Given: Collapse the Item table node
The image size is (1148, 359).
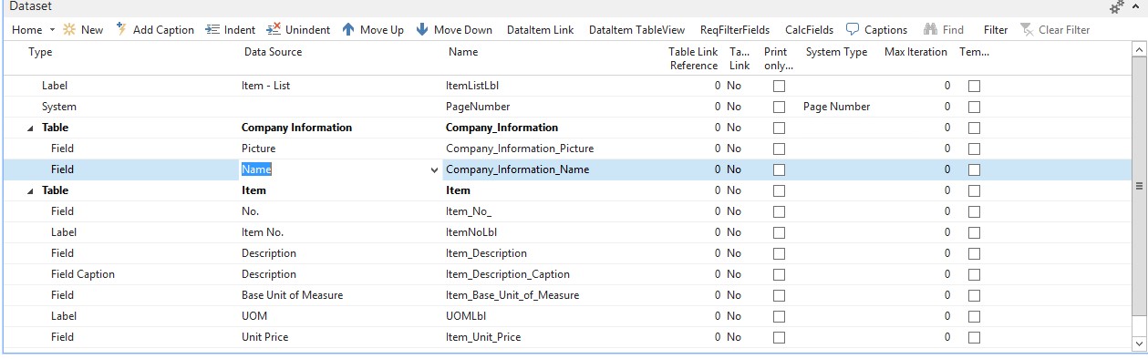Looking at the screenshot, I should 31,191.
